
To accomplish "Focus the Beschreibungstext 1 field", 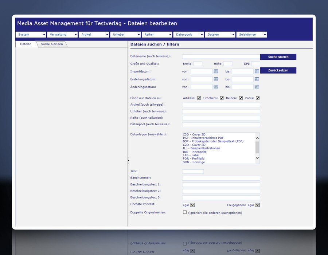I will [x=221, y=185].
